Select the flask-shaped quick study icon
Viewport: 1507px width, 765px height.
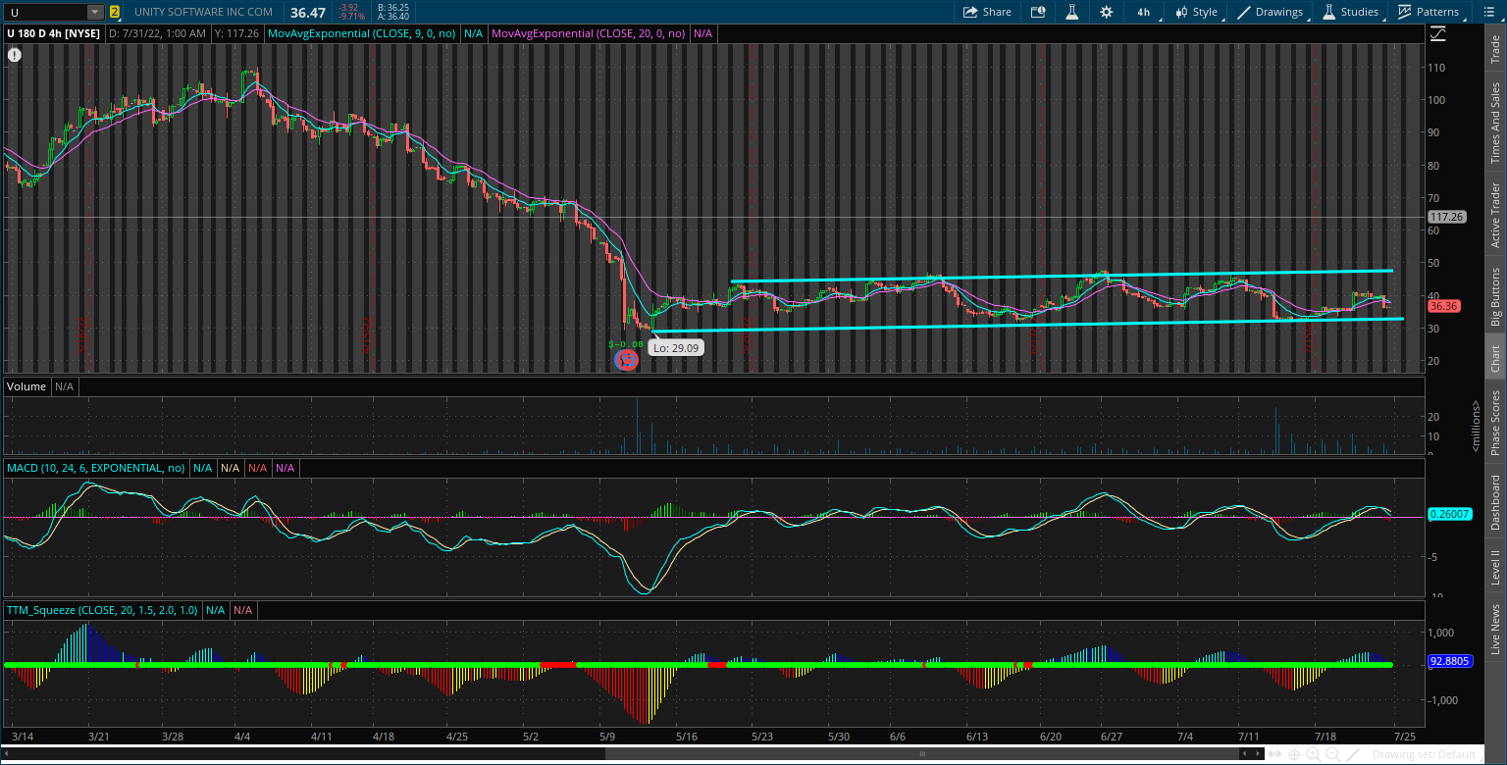(1071, 12)
